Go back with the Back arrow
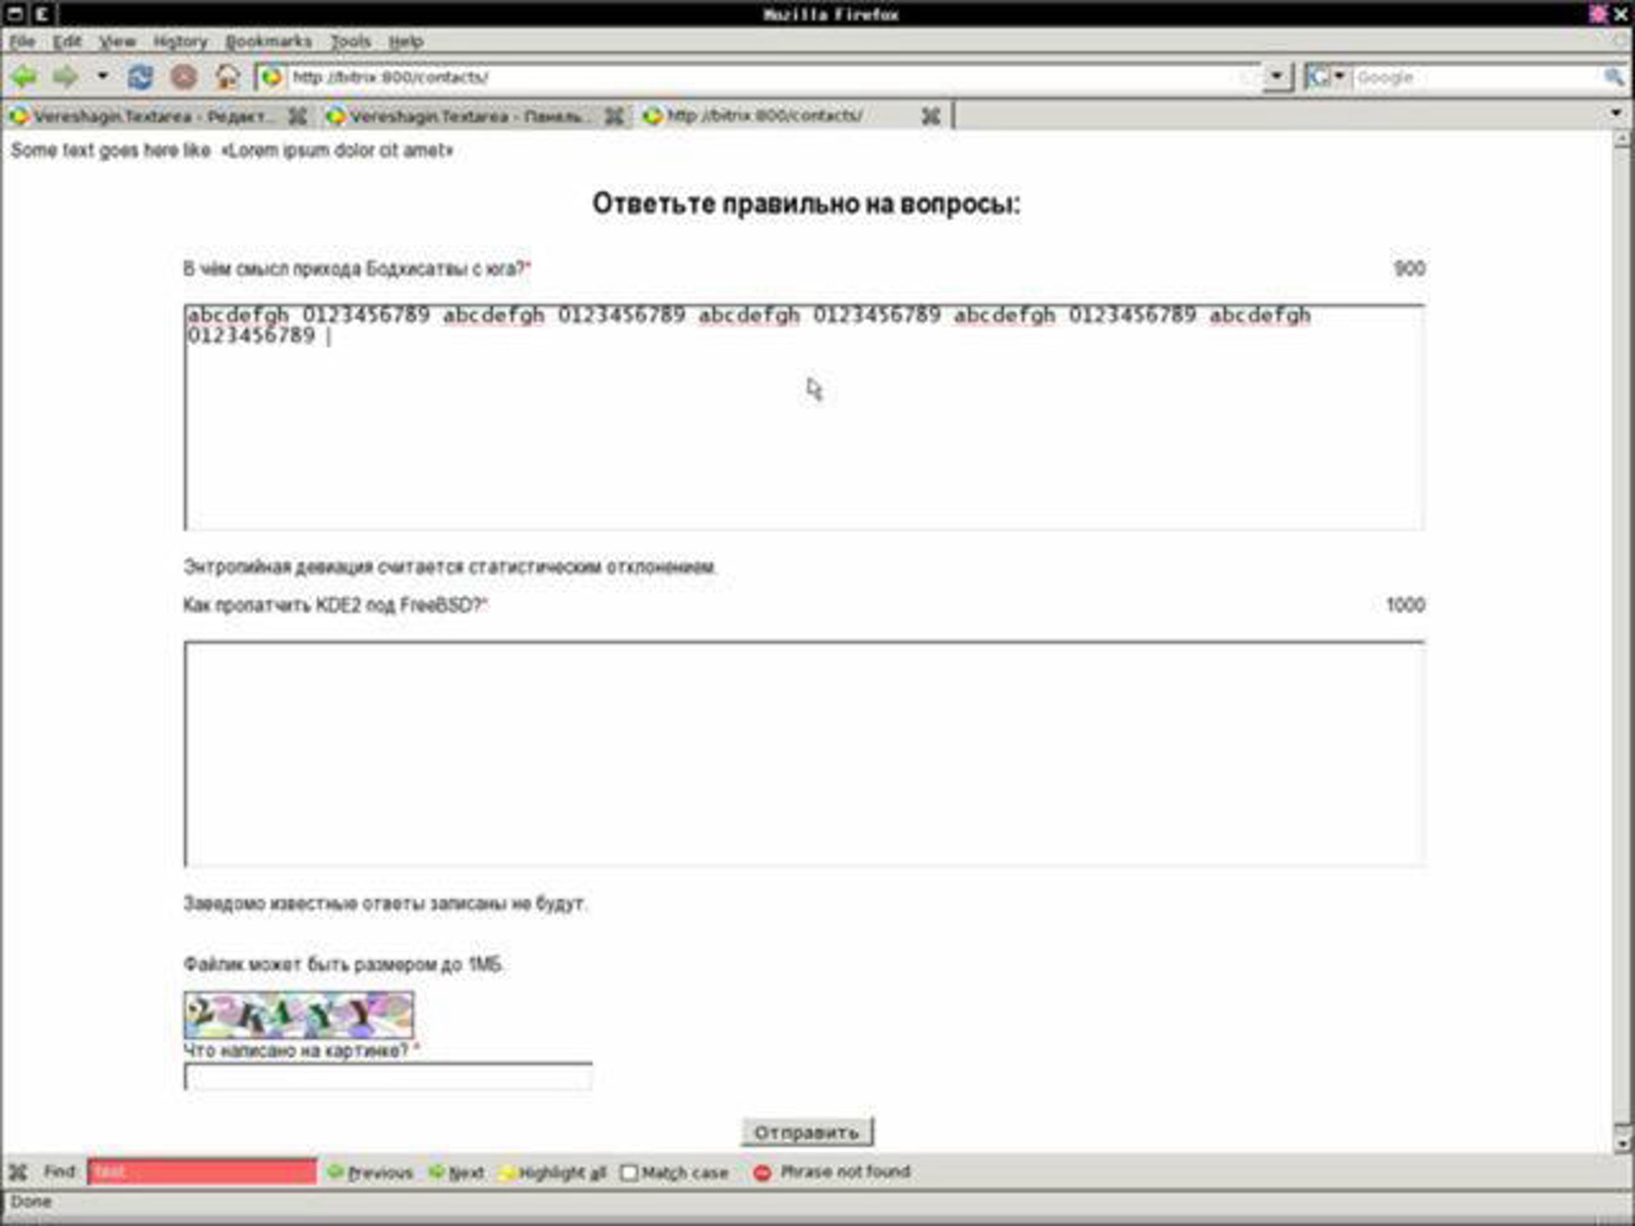 [x=24, y=77]
